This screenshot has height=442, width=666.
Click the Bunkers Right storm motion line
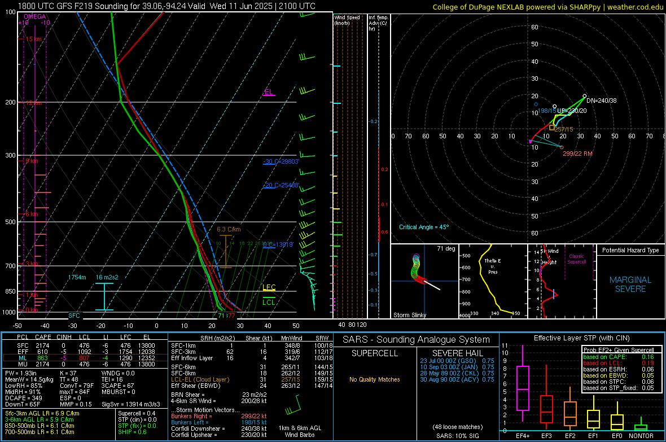[x=219, y=416]
